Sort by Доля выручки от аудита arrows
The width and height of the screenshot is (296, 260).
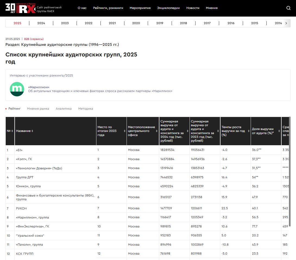[x=279, y=131]
